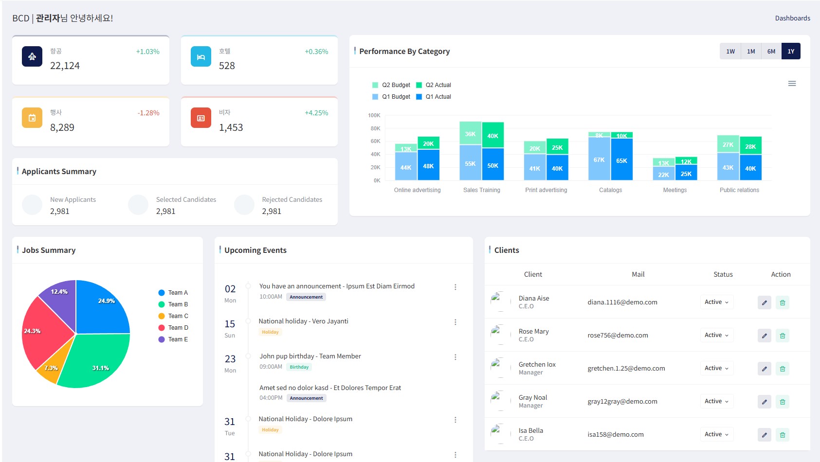
Task: Toggle Q1 Actual series in chart legend
Action: pos(434,97)
